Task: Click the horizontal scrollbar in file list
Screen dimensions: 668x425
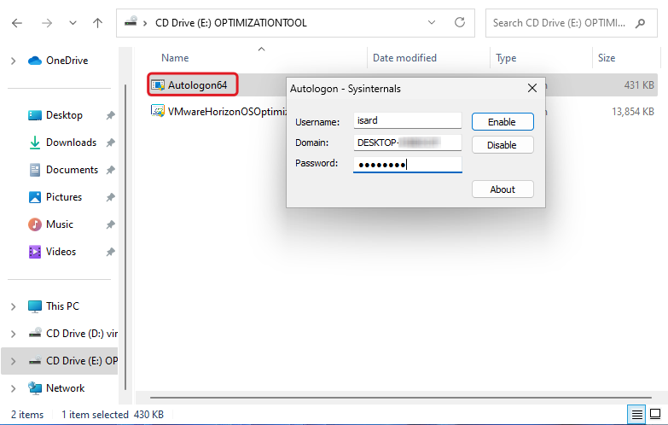Action: (401, 398)
